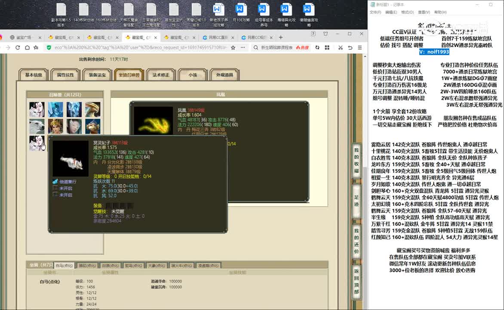Open WPS document 月10E攻略
The width and height of the screenshot is (504, 310).
(241, 13)
